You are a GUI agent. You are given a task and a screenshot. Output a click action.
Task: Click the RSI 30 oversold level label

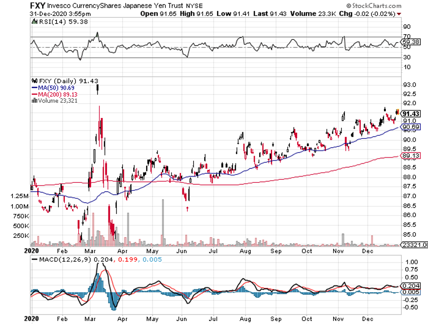[x=407, y=57]
